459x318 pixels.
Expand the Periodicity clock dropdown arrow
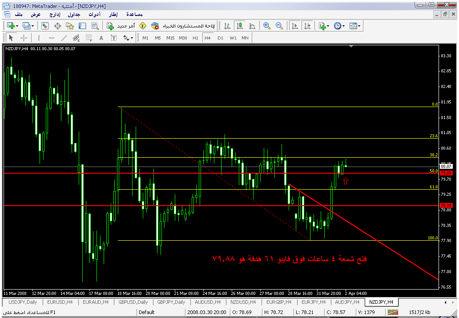tap(344, 26)
